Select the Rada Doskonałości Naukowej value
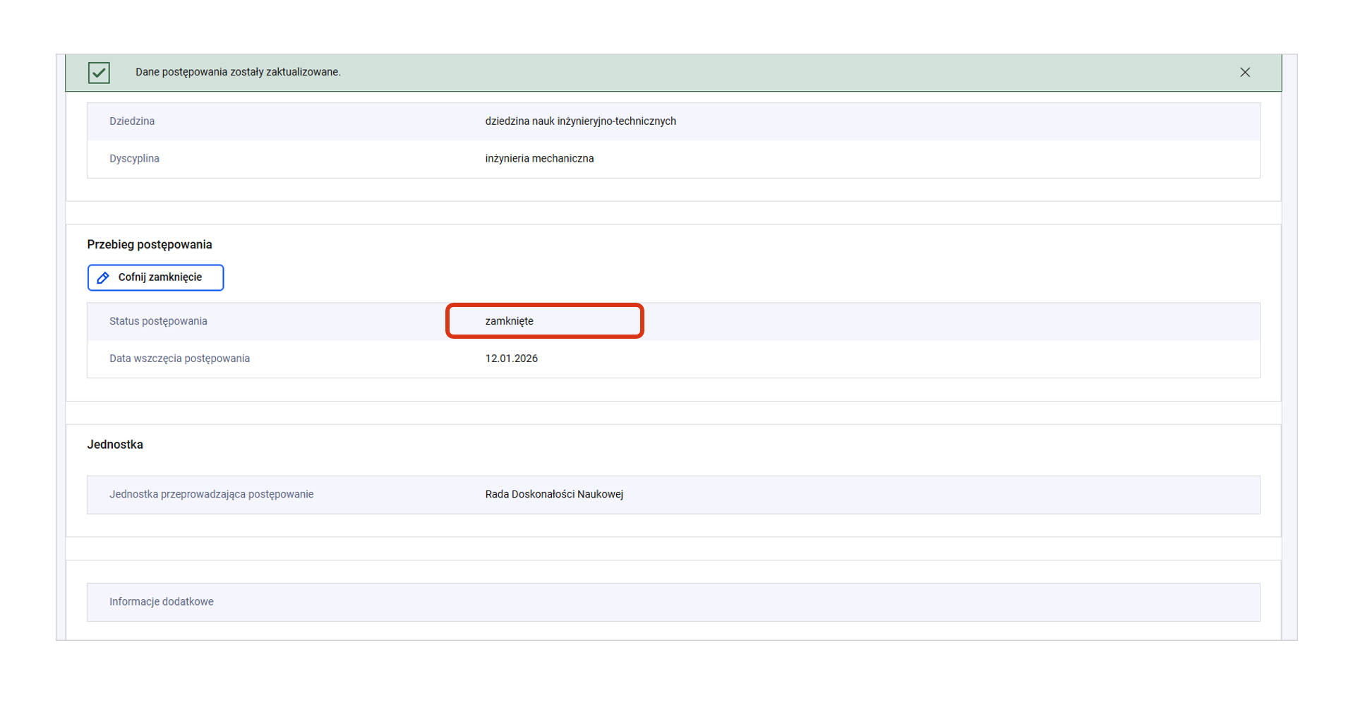Image resolution: width=1353 pixels, height=710 pixels. (x=554, y=495)
